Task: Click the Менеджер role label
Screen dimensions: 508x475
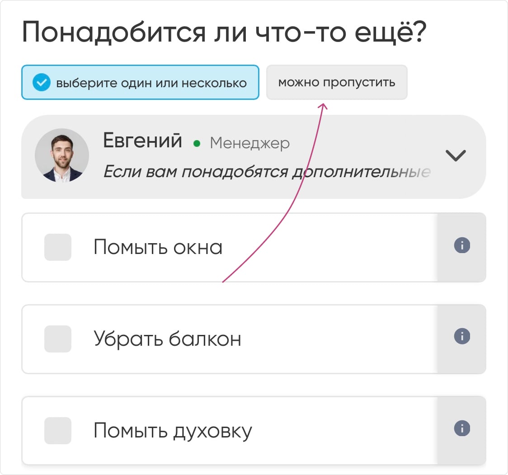Action: tap(250, 143)
